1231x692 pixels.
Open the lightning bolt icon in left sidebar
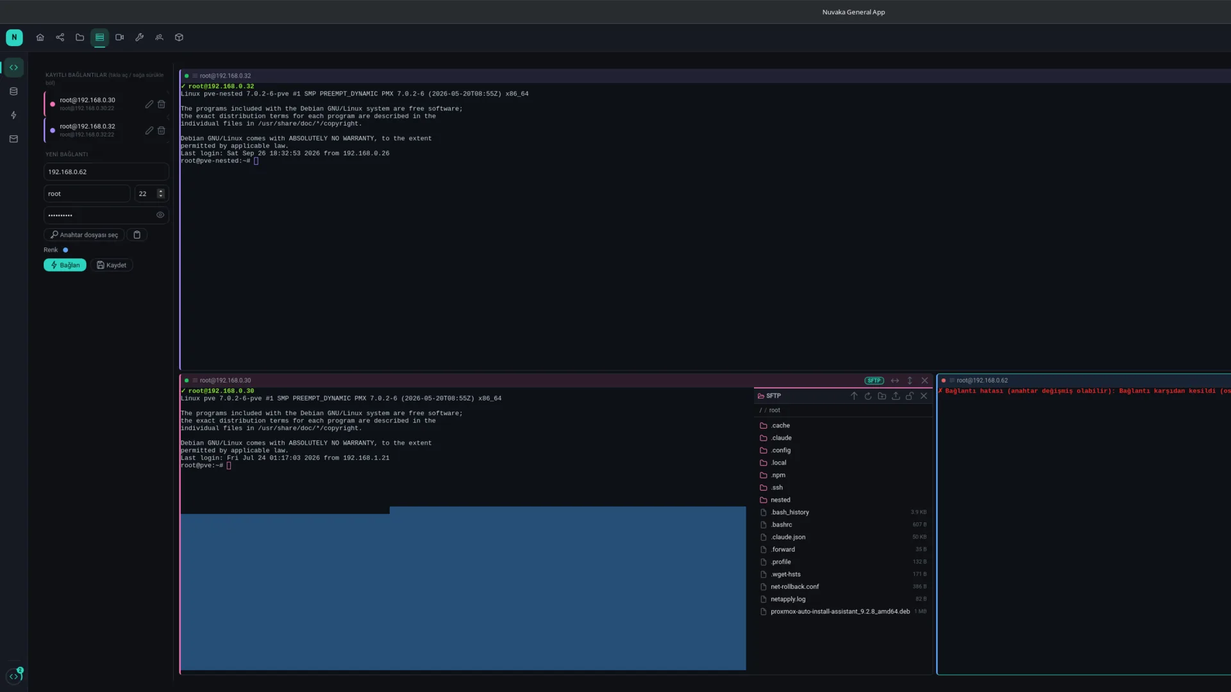[x=13, y=115]
